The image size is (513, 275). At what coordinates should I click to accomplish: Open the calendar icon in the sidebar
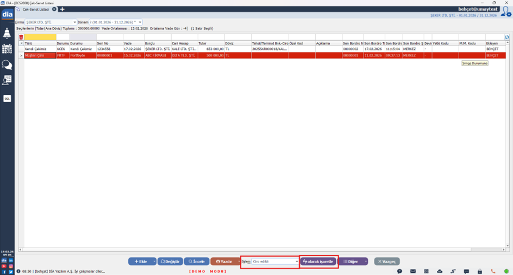coord(7,49)
